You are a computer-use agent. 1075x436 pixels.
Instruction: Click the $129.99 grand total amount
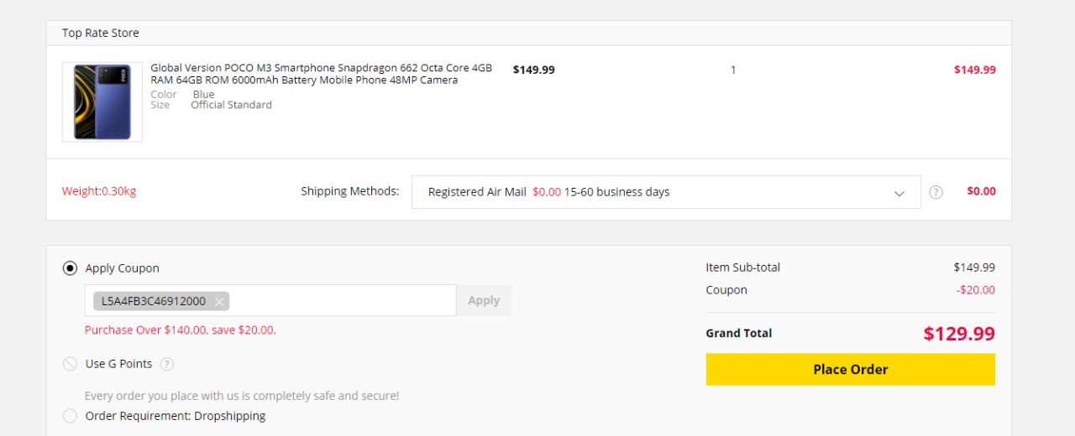(x=959, y=334)
